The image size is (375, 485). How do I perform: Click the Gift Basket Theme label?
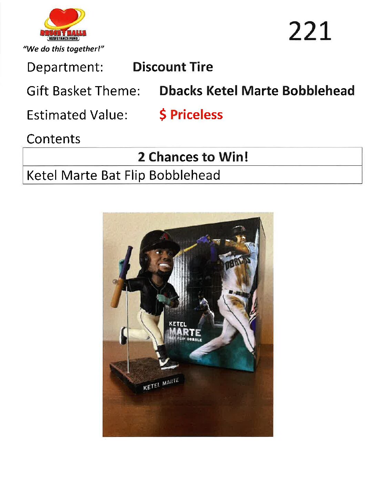click(83, 91)
